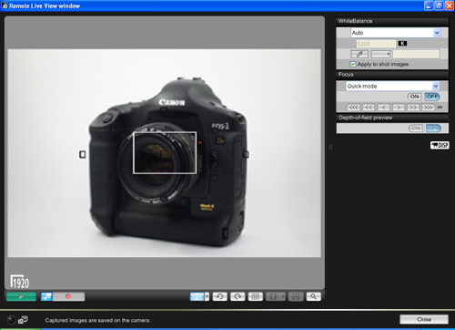Image resolution: width=455 pixels, height=330 pixels.
Task: Click the white focus frame on lens
Action: point(165,152)
